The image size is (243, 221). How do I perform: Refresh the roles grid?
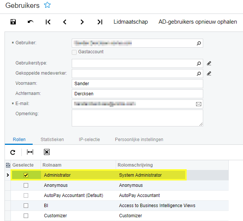13,152
